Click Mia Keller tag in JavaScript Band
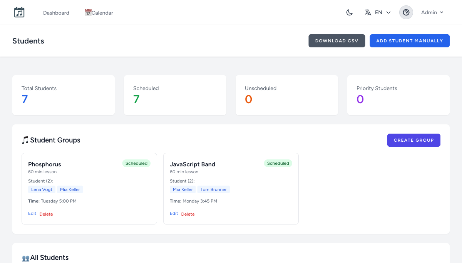Viewport: 462px width, 263px height. (x=183, y=189)
